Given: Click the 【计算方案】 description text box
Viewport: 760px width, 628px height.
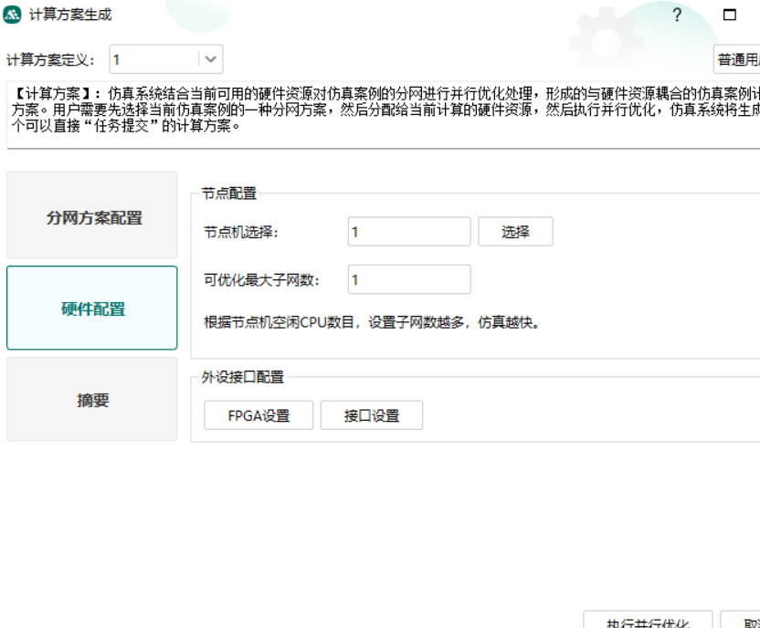Looking at the screenshot, I should point(384,114).
